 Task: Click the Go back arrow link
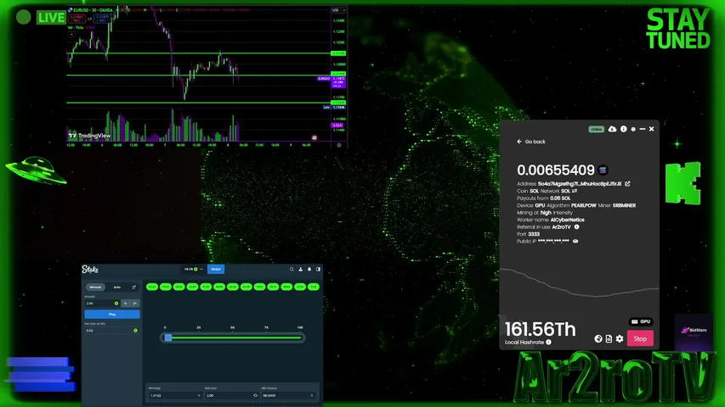coord(531,142)
